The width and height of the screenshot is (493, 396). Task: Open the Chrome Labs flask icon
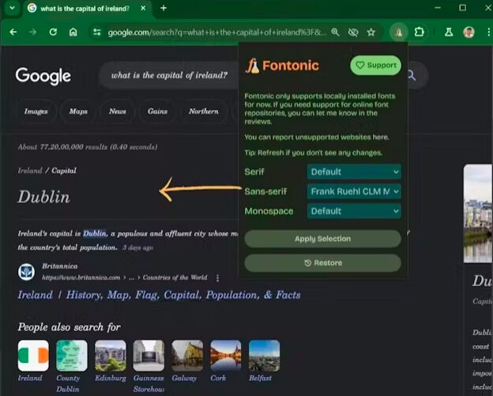coord(448,32)
